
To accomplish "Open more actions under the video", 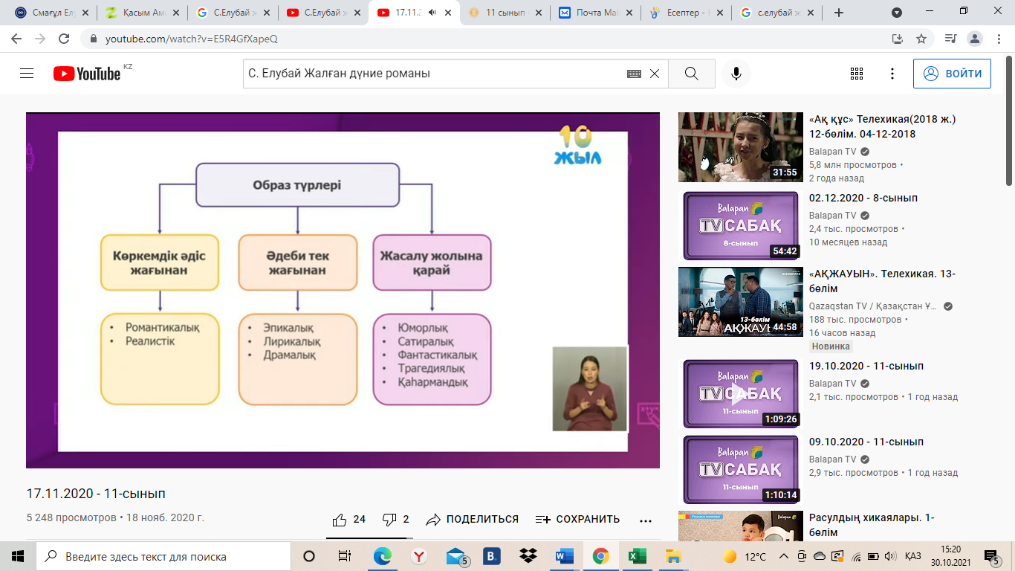I will pyautogui.click(x=646, y=520).
